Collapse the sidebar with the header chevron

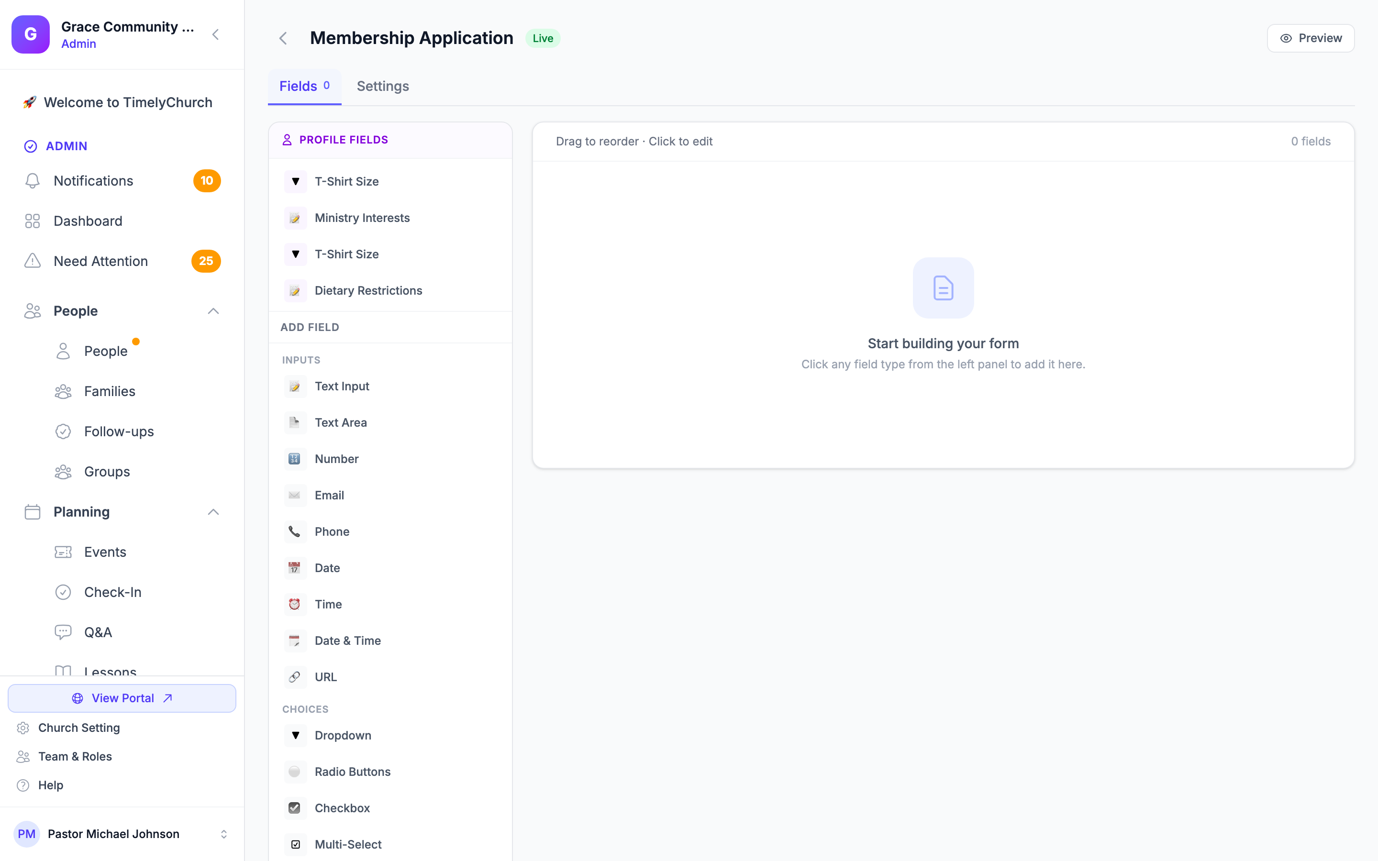point(216,34)
